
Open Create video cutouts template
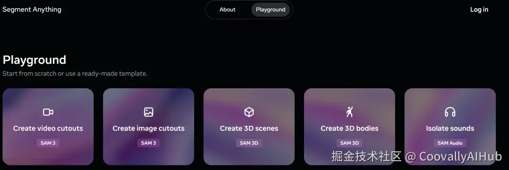point(48,127)
